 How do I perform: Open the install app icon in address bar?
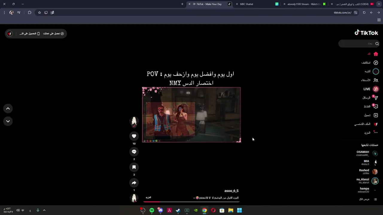click(46, 13)
